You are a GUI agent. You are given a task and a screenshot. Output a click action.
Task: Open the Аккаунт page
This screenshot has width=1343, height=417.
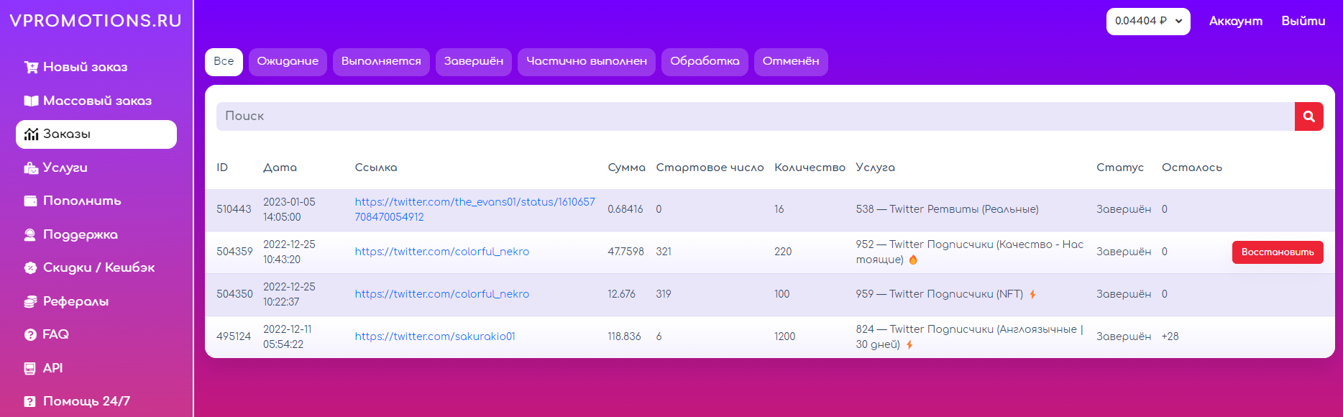pyautogui.click(x=1235, y=21)
